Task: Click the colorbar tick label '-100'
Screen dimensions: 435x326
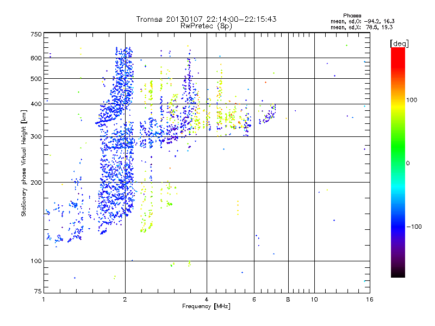Action: tap(414, 227)
